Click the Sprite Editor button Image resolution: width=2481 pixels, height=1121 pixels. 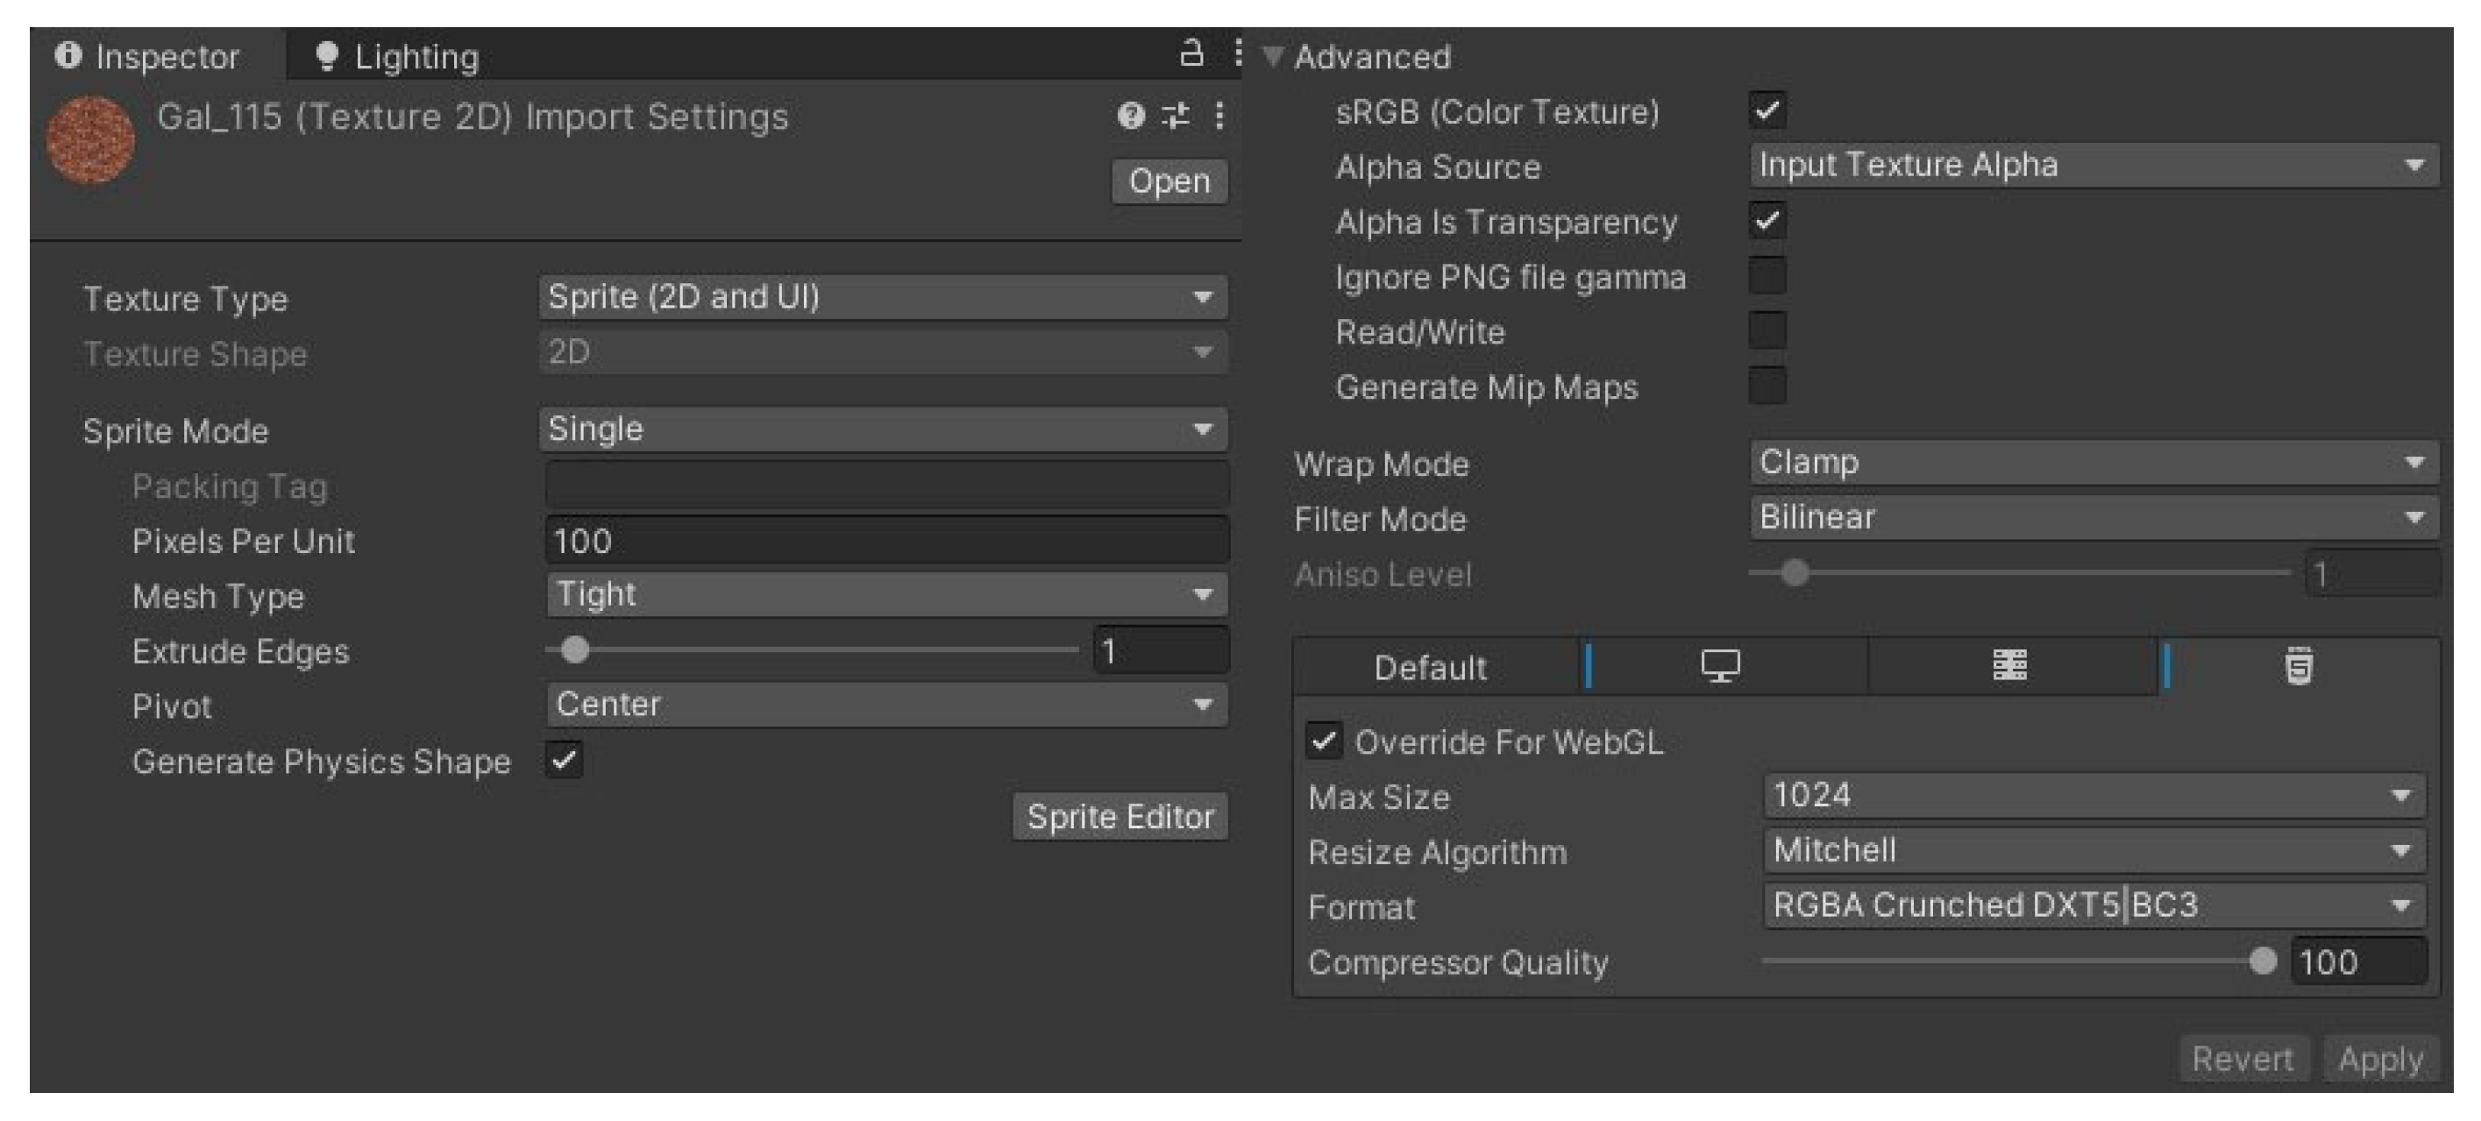(x=1120, y=817)
